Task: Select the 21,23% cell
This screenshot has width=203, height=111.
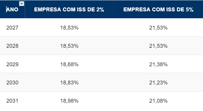Action: pyautogui.click(x=158, y=82)
